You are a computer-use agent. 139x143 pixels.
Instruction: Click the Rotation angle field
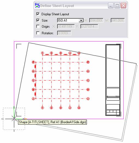point(64,33)
